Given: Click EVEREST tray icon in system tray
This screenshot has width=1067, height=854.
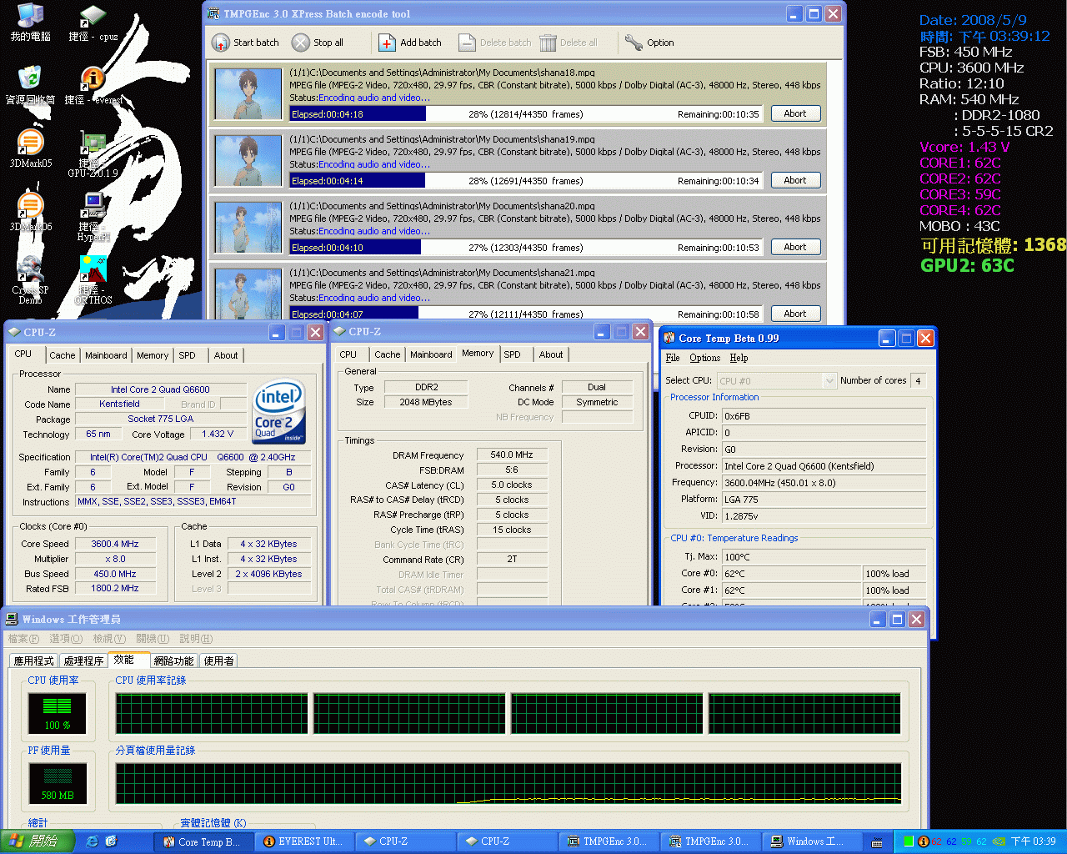Looking at the screenshot, I should 923,841.
